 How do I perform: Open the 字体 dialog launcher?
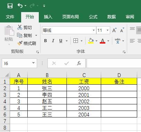[x=124, y=52]
